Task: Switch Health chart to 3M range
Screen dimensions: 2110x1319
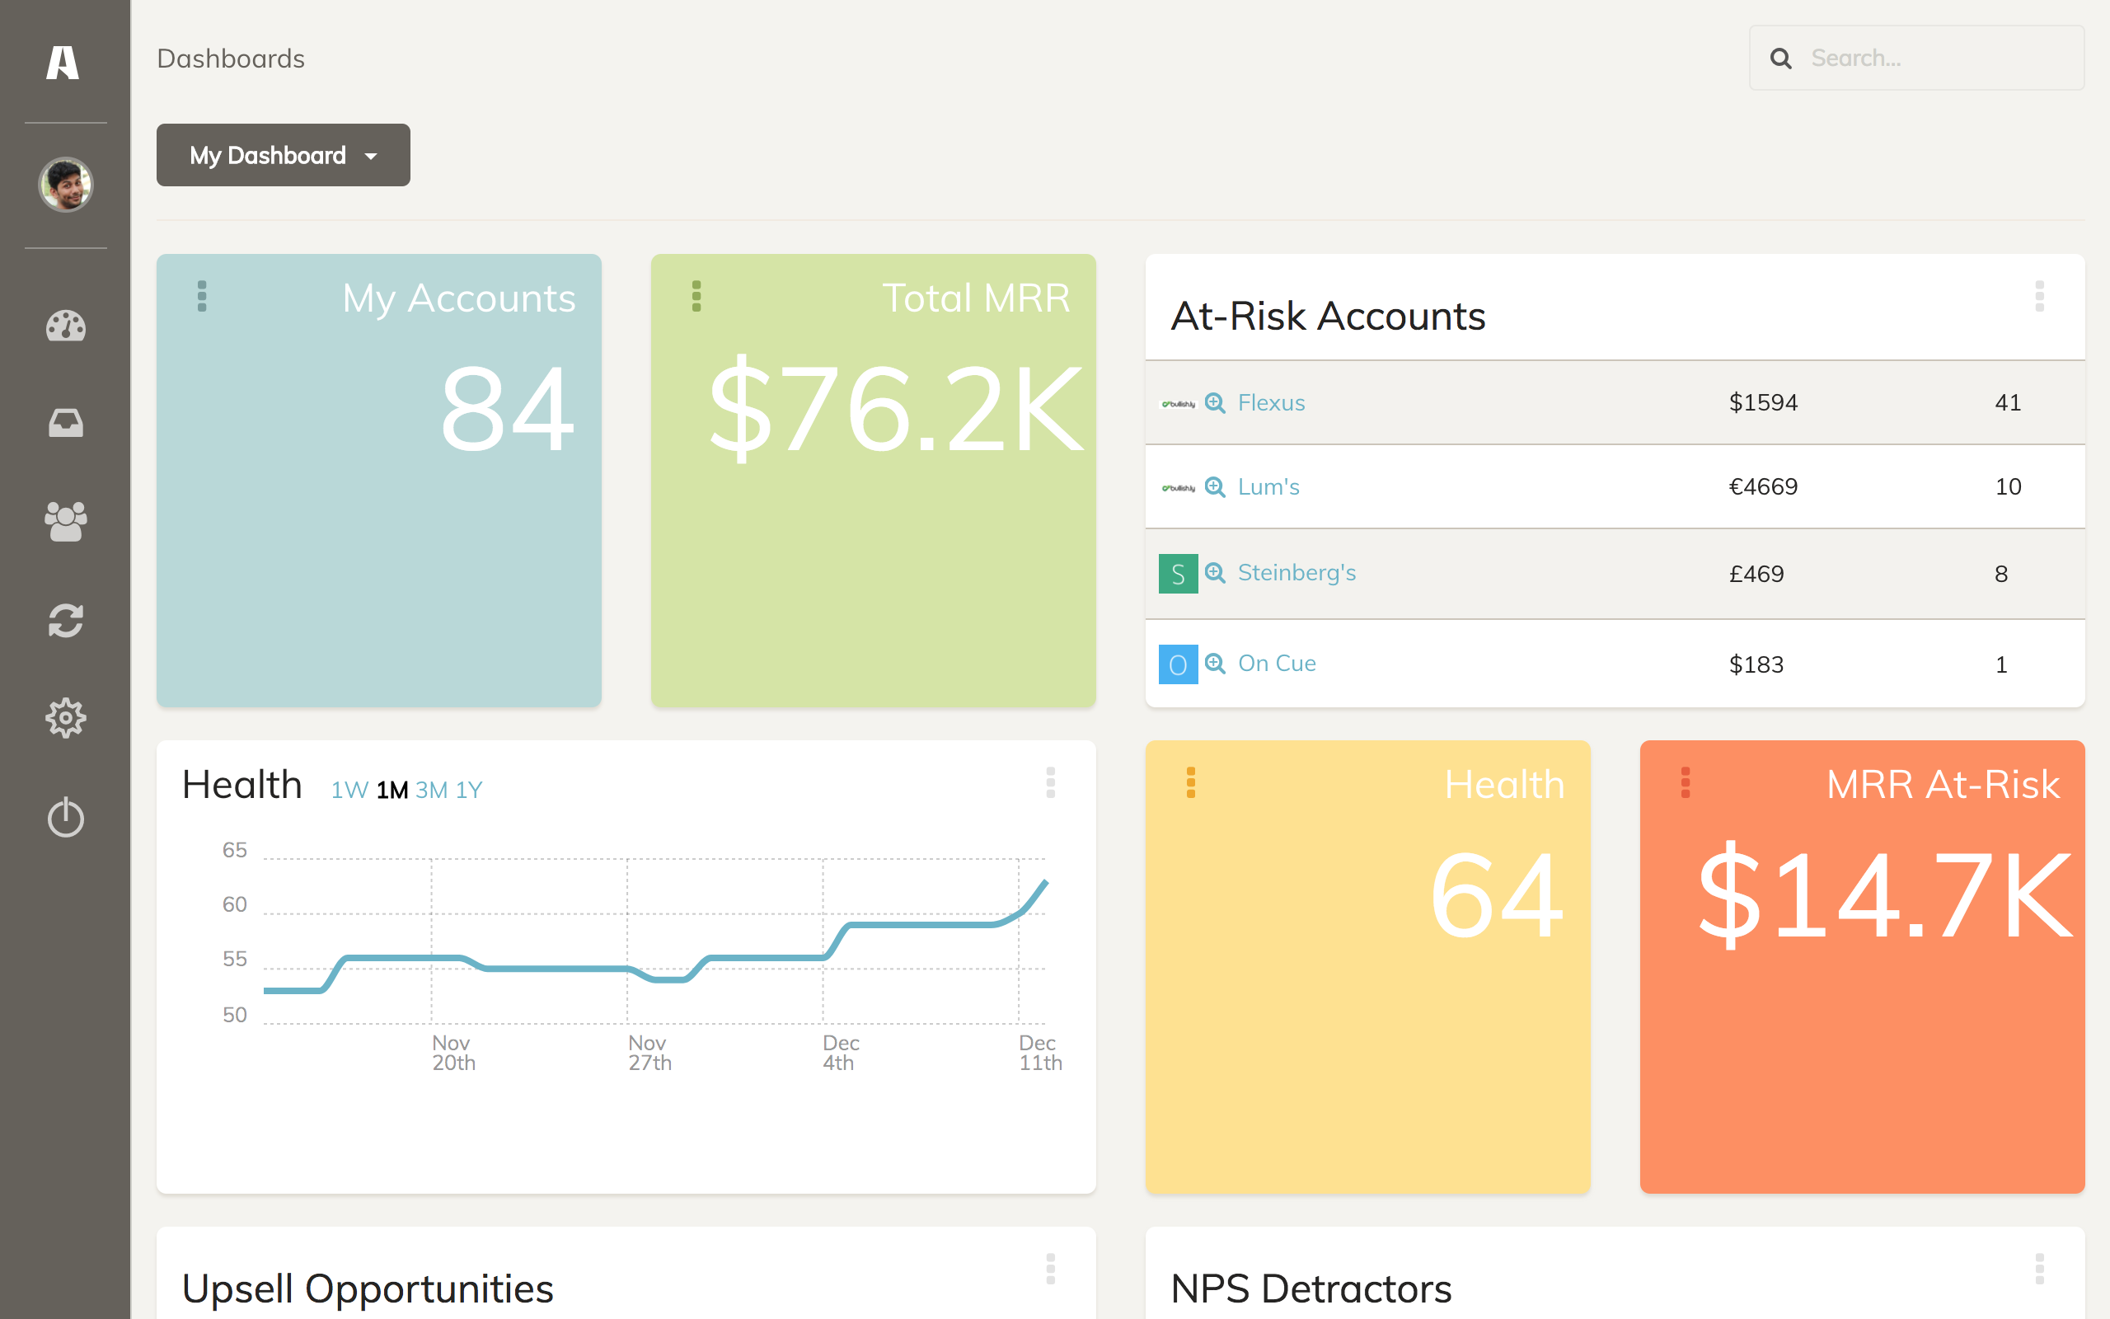Action: coord(432,790)
